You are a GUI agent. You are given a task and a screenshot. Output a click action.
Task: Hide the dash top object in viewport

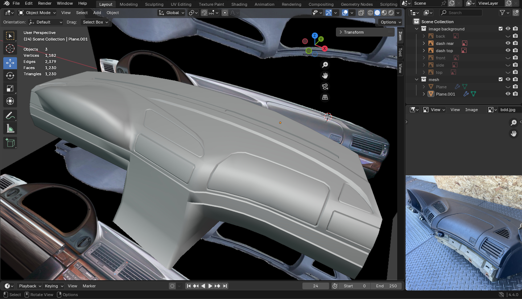[x=508, y=51]
